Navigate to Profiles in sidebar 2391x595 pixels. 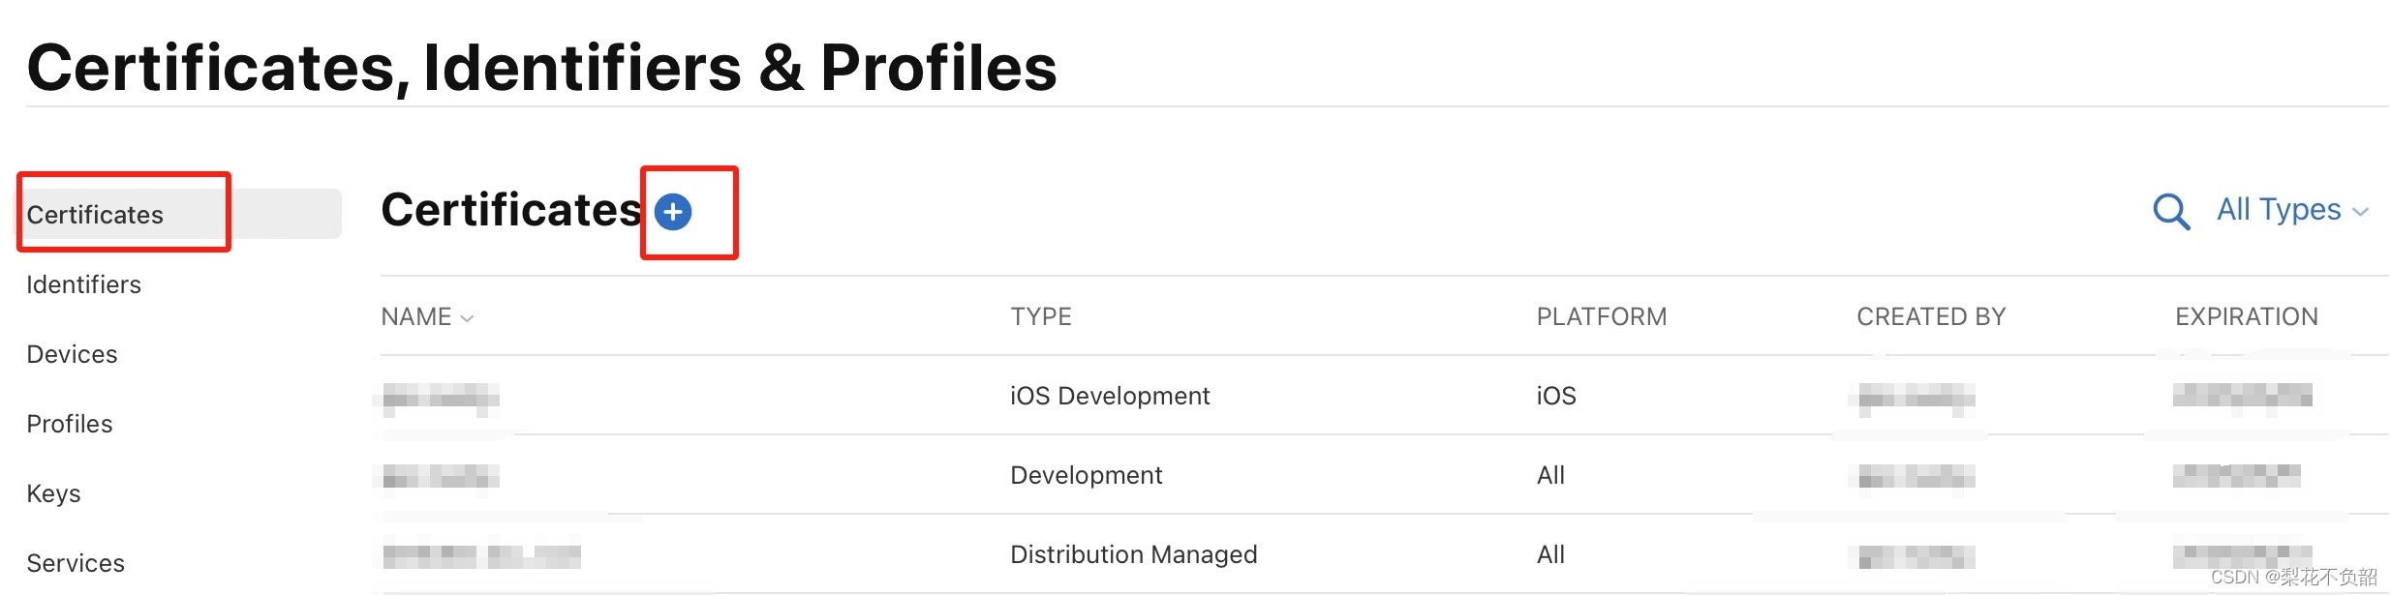[x=70, y=424]
